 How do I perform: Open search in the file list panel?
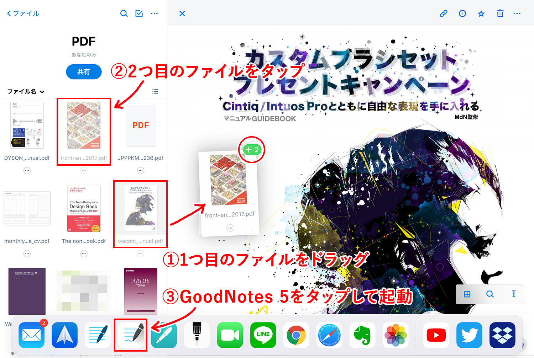(x=124, y=14)
